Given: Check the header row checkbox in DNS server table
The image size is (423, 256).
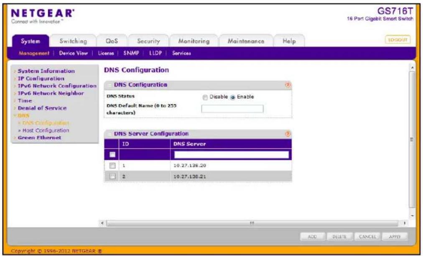Looking at the screenshot, I should [x=112, y=154].
